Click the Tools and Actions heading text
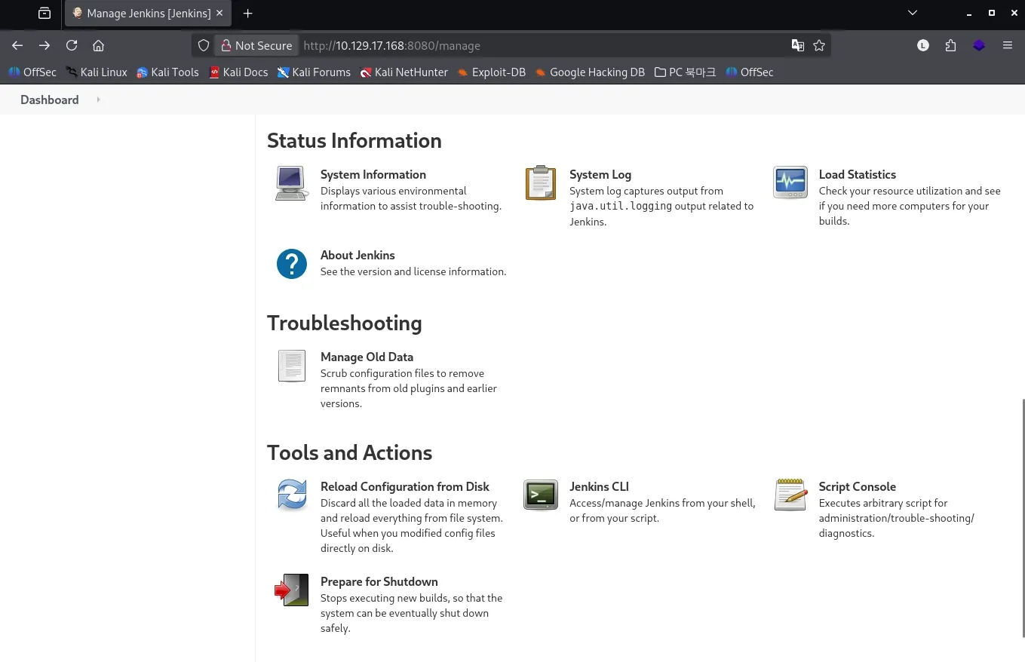Screen dimensions: 1025x662 click(350, 453)
